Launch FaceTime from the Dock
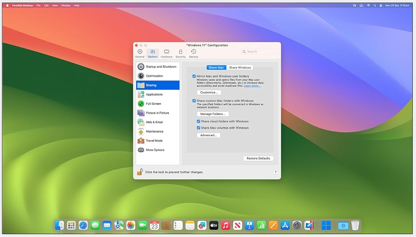Image resolution: width=416 pixels, height=237 pixels. click(x=143, y=225)
